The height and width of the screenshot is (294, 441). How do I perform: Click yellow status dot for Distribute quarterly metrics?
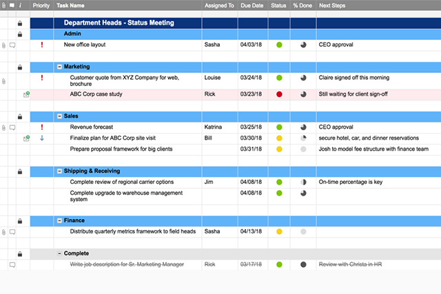click(279, 232)
